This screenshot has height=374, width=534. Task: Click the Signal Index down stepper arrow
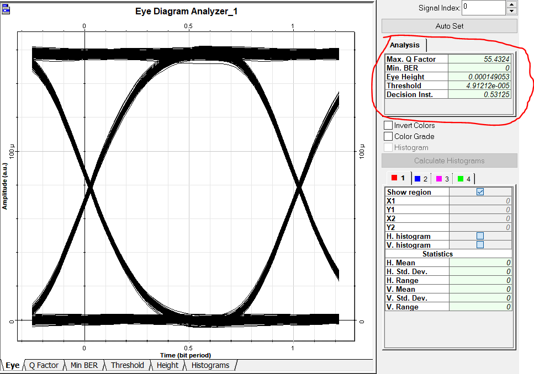[512, 10]
